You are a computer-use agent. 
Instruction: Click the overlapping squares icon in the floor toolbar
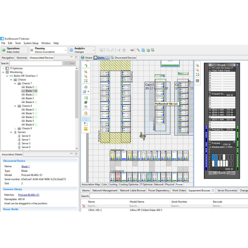tap(86, 102)
